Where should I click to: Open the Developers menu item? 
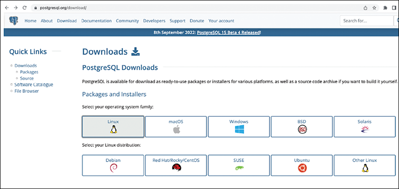(154, 21)
